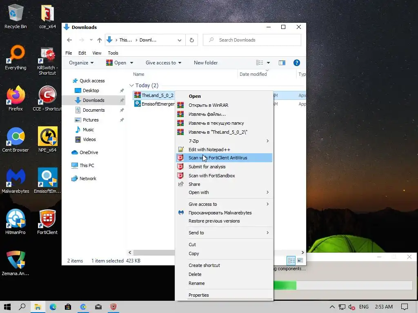This screenshot has height=313, width=418.
Task: Open the CCE shortcut icon
Action: (47, 99)
